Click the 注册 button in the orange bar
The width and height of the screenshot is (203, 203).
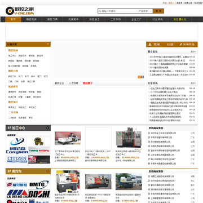pyautogui.click(x=170, y=45)
